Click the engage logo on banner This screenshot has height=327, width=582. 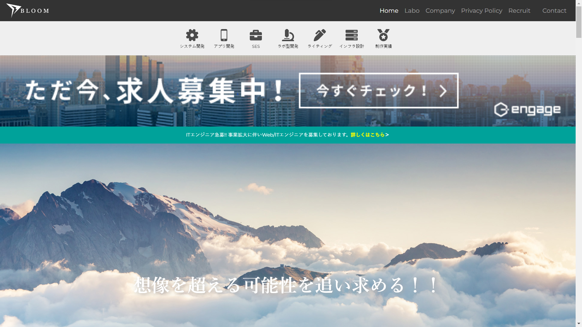tap(527, 110)
